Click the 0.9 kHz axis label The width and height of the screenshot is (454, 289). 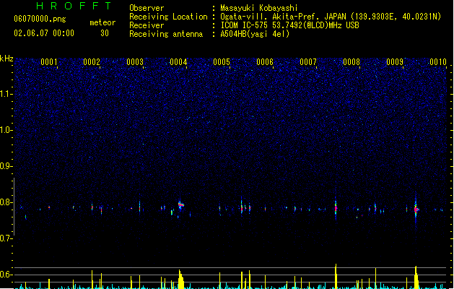[6, 166]
